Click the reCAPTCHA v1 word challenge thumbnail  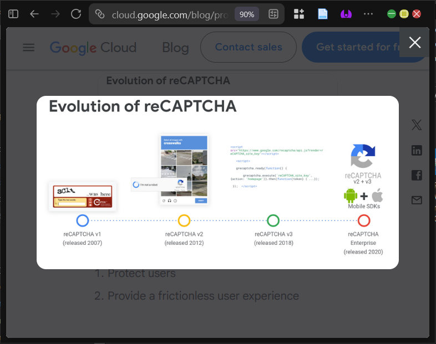(x=83, y=196)
